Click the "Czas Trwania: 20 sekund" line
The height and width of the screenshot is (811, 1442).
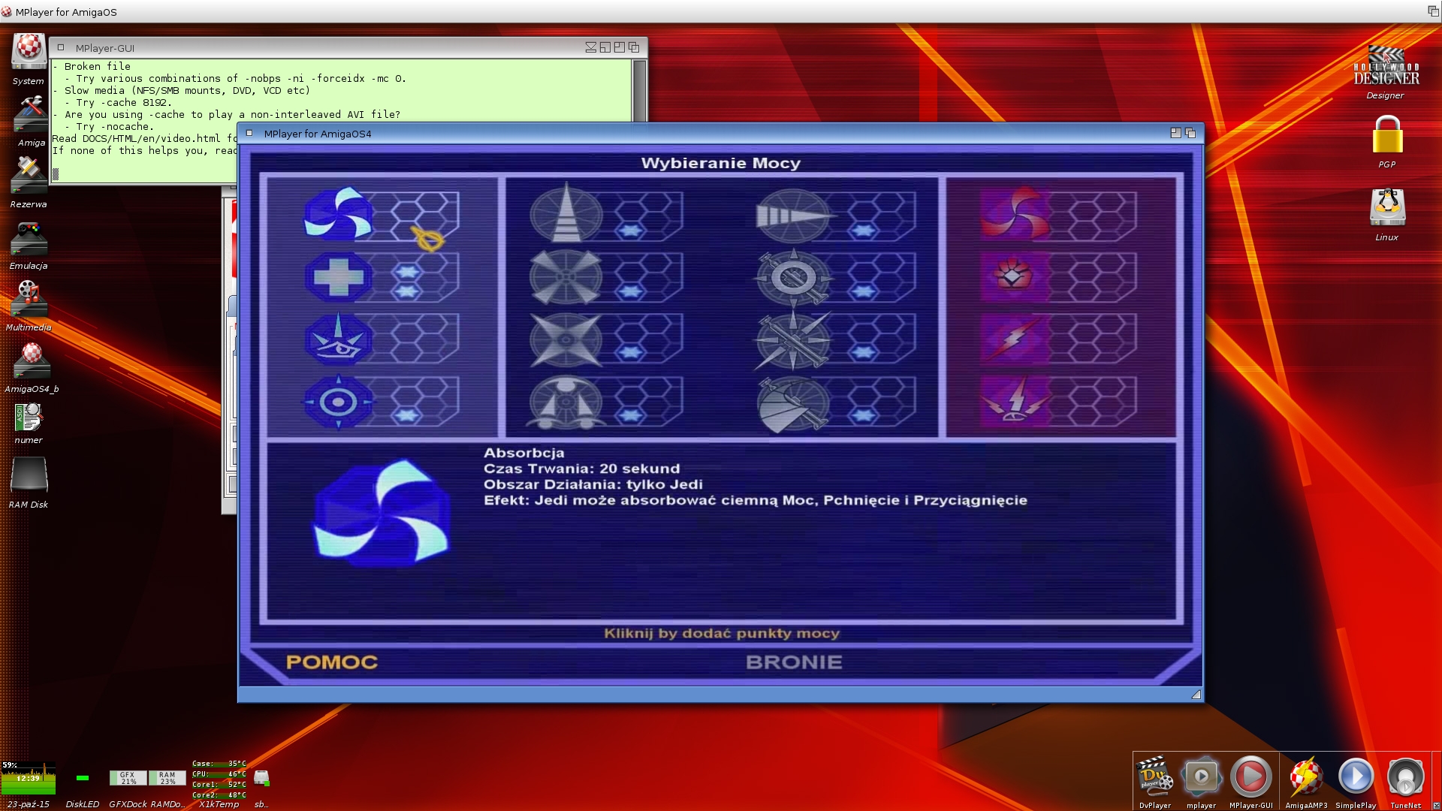coord(581,469)
